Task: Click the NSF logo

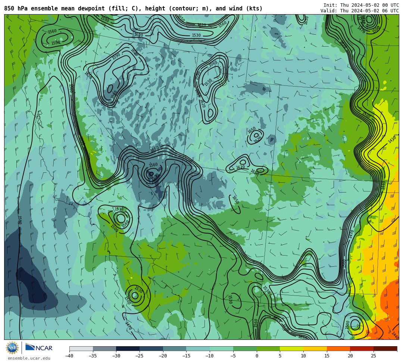Action: (x=12, y=348)
